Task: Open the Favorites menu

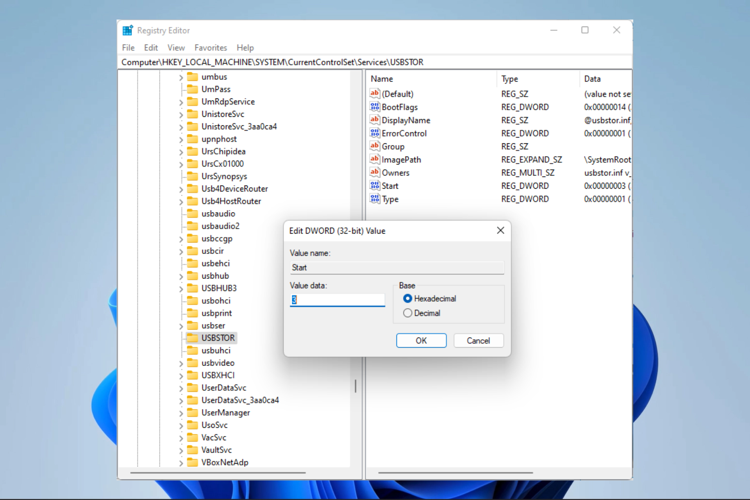Action: (x=211, y=48)
